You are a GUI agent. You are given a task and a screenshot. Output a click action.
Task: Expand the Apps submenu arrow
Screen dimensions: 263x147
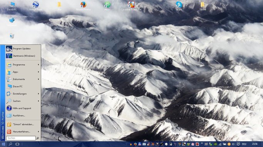coord(39,72)
